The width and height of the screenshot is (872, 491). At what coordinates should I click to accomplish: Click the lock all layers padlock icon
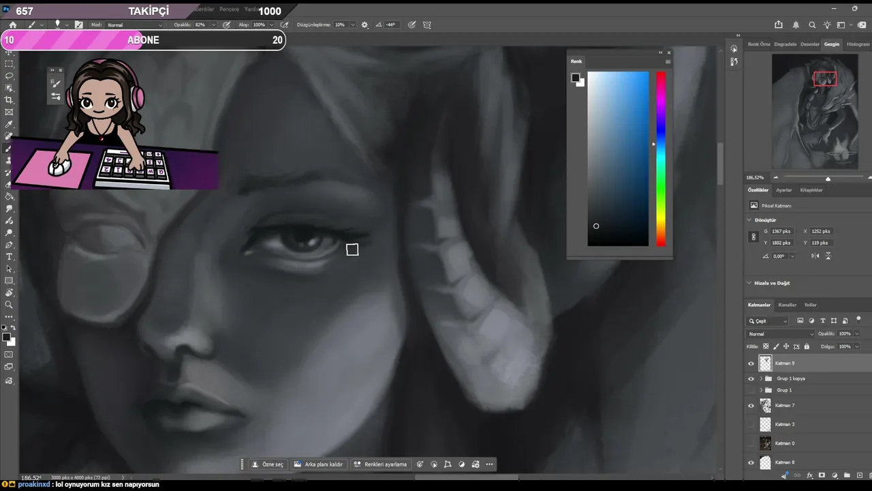pyautogui.click(x=807, y=346)
